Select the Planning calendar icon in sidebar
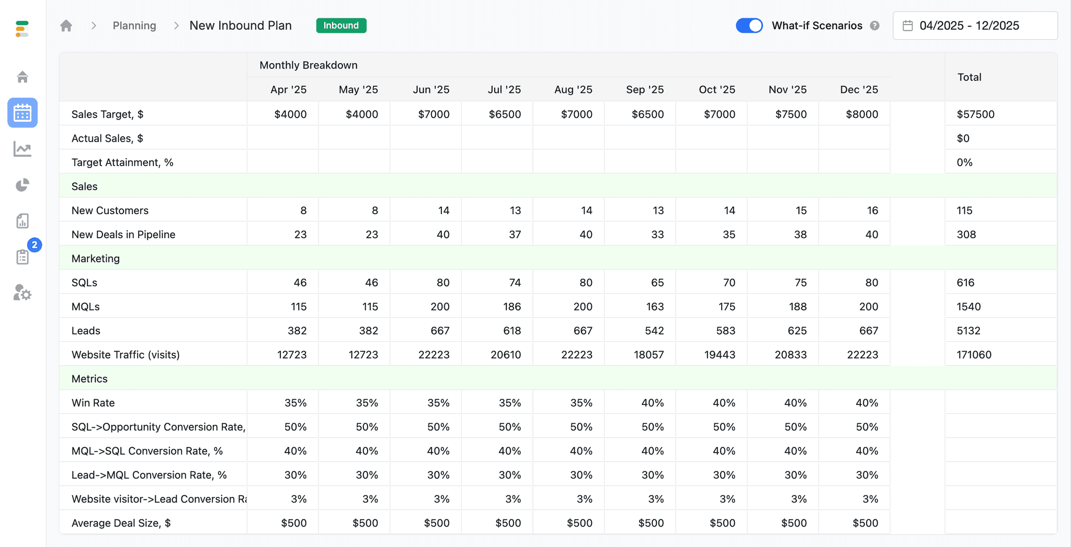This screenshot has width=1071, height=547. click(x=22, y=112)
